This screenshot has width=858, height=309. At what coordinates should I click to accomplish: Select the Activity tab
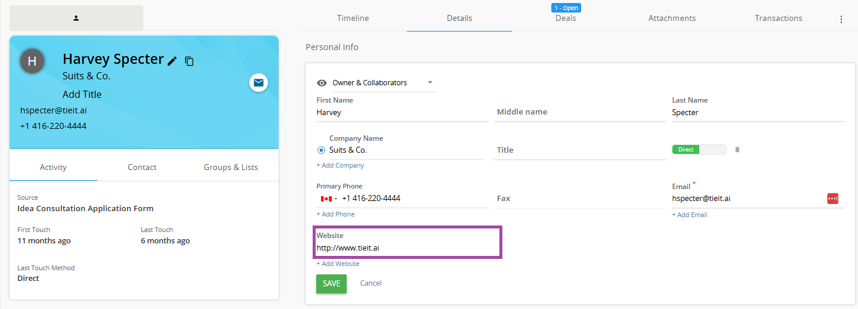(x=53, y=167)
